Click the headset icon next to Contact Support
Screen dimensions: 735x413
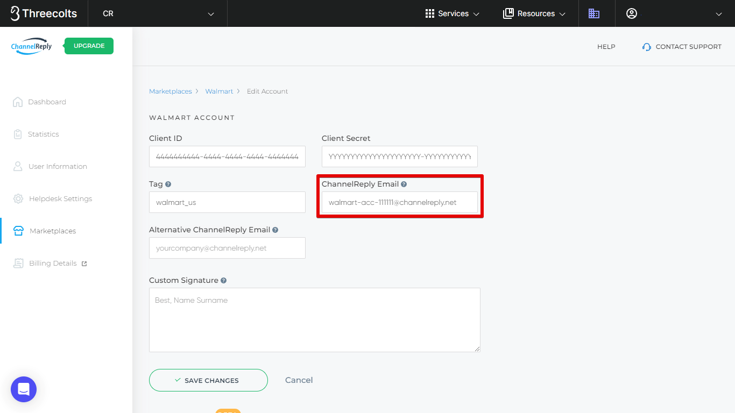point(647,47)
